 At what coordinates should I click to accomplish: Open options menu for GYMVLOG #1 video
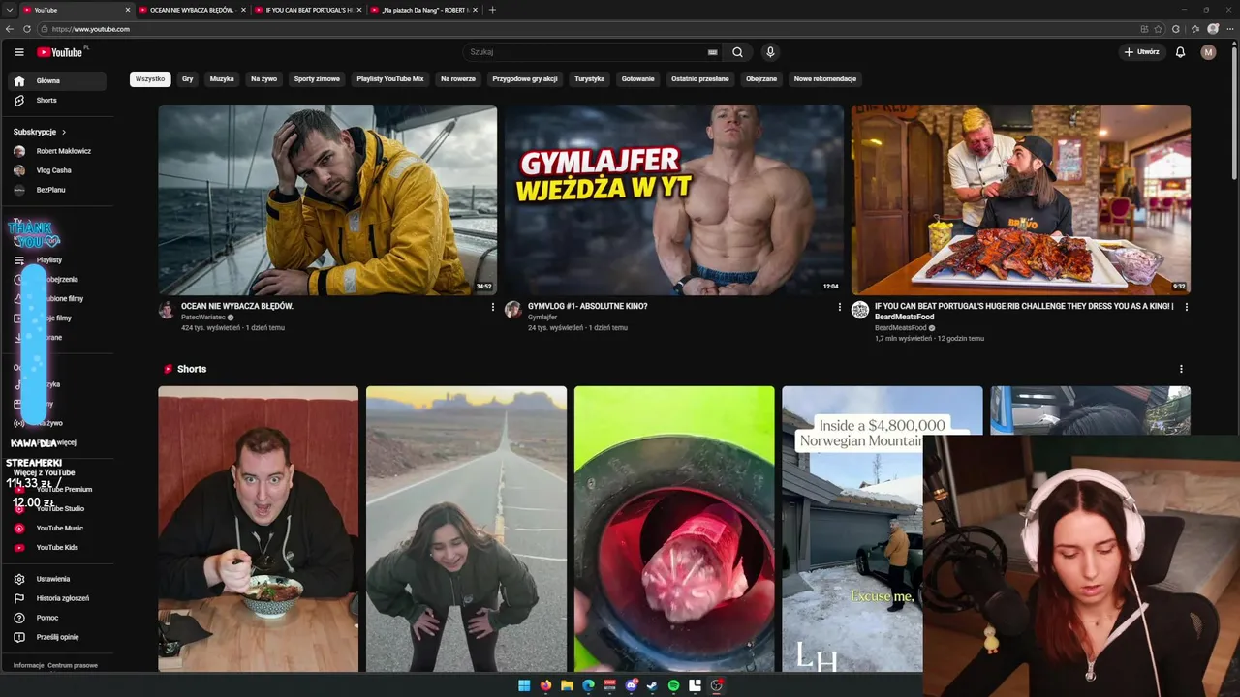point(839,307)
